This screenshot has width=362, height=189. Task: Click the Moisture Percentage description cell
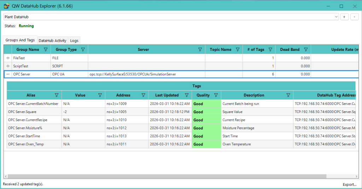[x=257, y=128]
